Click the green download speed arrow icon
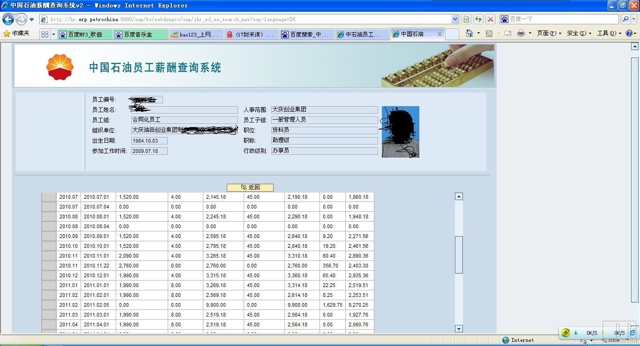Image resolution: width=640 pixels, height=346 pixels. pos(575,333)
